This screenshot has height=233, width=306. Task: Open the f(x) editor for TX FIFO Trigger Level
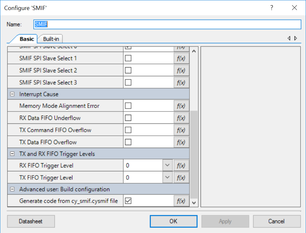pyautogui.click(x=181, y=177)
